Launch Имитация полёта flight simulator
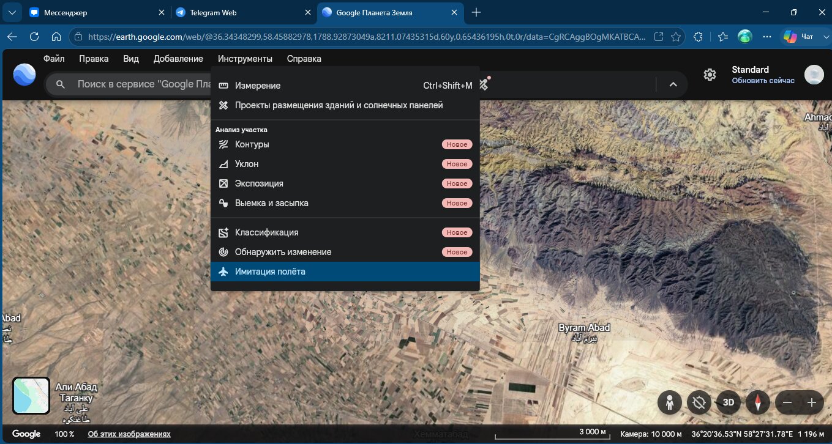The width and height of the screenshot is (832, 444). (345, 272)
